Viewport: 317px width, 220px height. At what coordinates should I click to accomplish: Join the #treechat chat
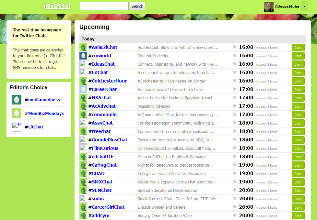coord(298,132)
